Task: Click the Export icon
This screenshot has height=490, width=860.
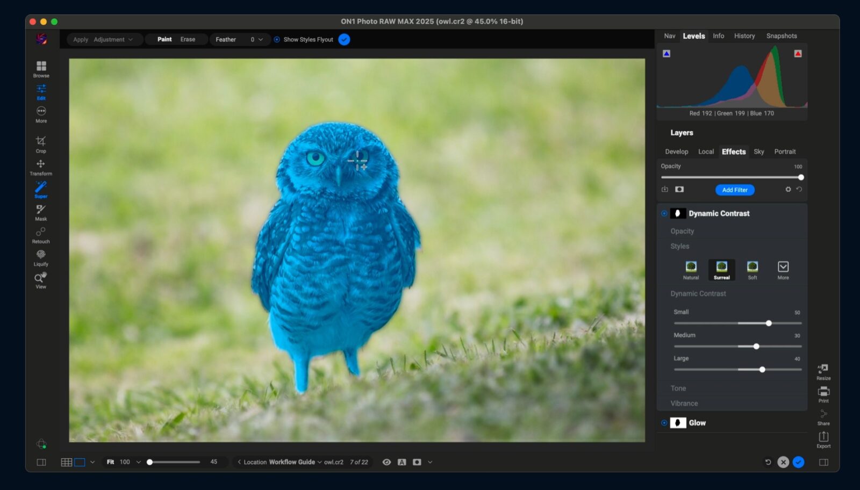Action: [x=823, y=438]
